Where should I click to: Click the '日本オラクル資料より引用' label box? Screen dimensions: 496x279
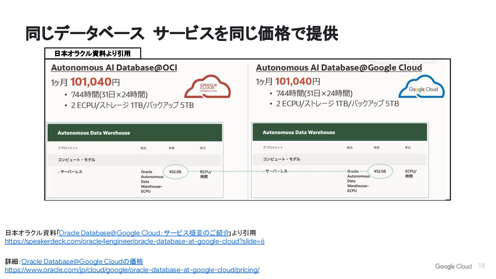(93, 53)
